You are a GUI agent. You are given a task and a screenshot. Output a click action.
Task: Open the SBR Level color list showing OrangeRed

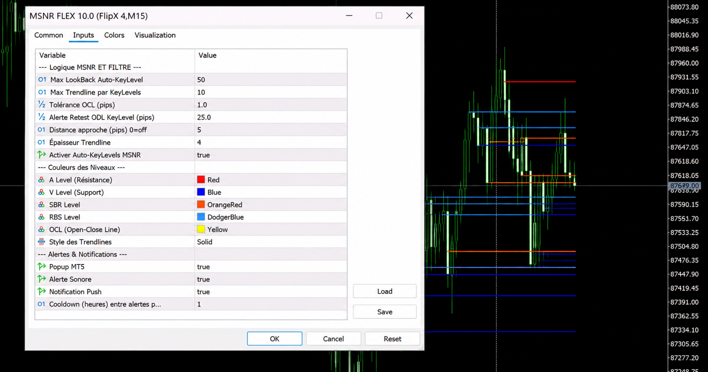[x=271, y=205]
